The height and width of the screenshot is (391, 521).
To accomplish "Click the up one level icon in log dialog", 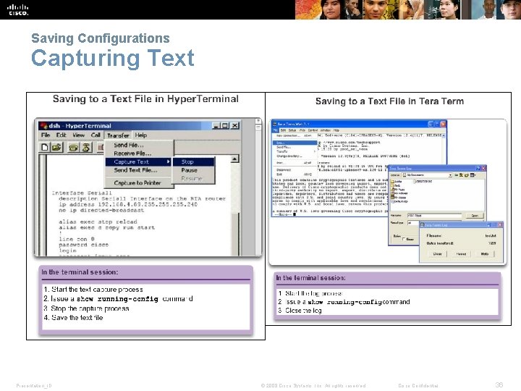I will coord(461,175).
